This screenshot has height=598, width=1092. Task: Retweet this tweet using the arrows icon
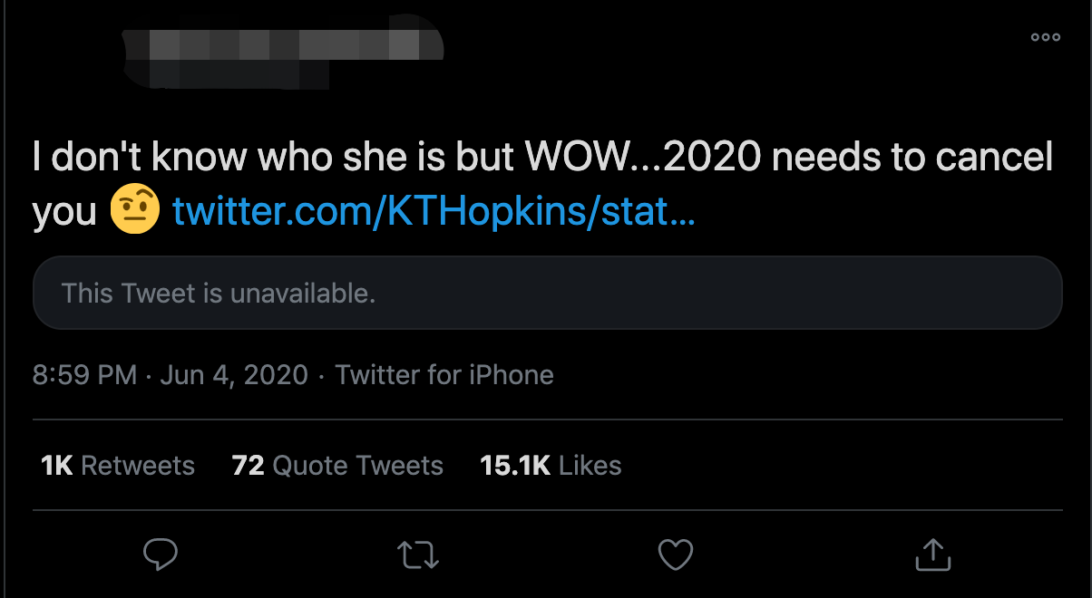click(418, 555)
